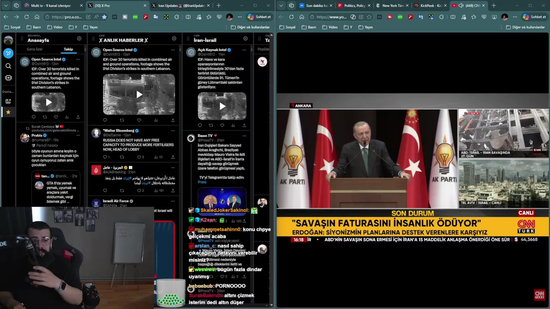Open more options on the Basın TV post
This screenshot has width=550, height=309.
[x=244, y=136]
